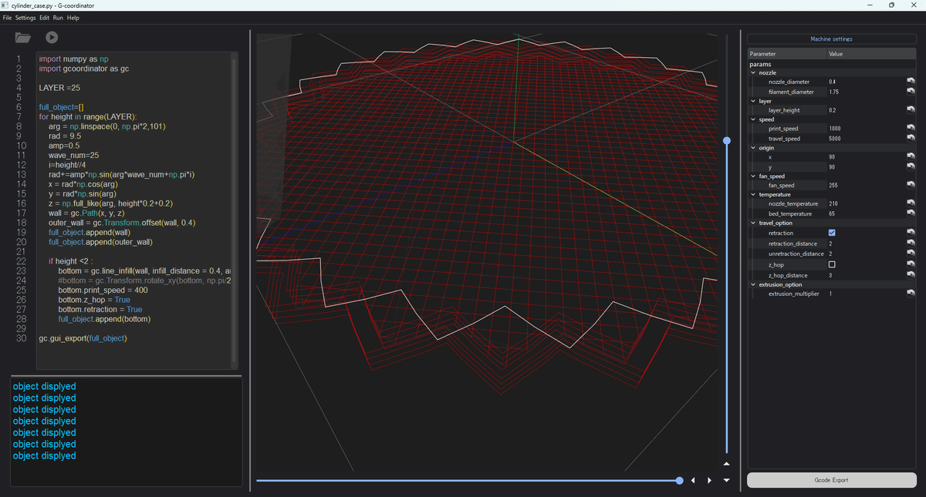Reset print_speed using its undo icon

911,128
